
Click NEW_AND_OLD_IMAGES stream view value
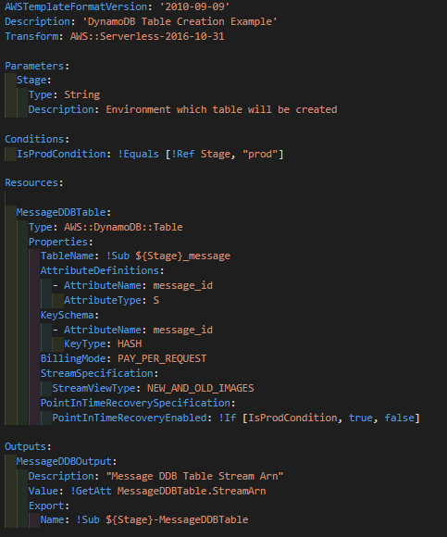201,388
